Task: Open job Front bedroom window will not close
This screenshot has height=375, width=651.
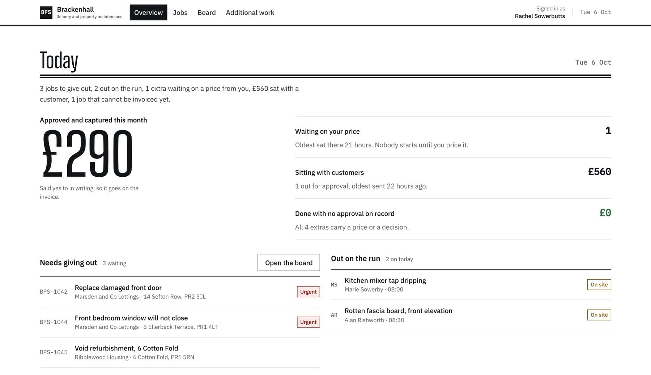Action: (180, 322)
